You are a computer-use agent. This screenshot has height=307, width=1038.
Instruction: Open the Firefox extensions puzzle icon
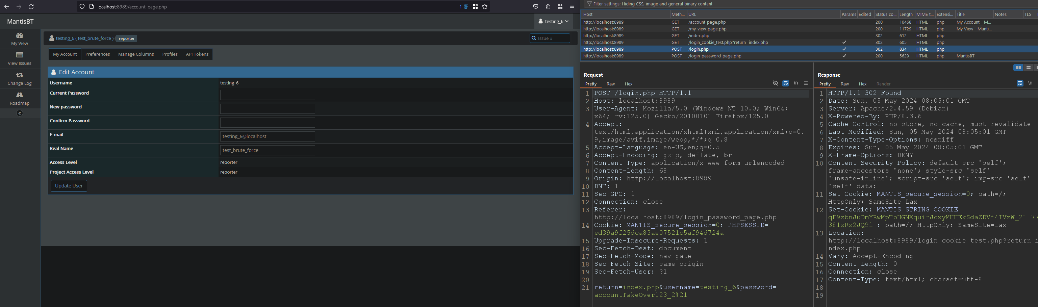pos(548,7)
